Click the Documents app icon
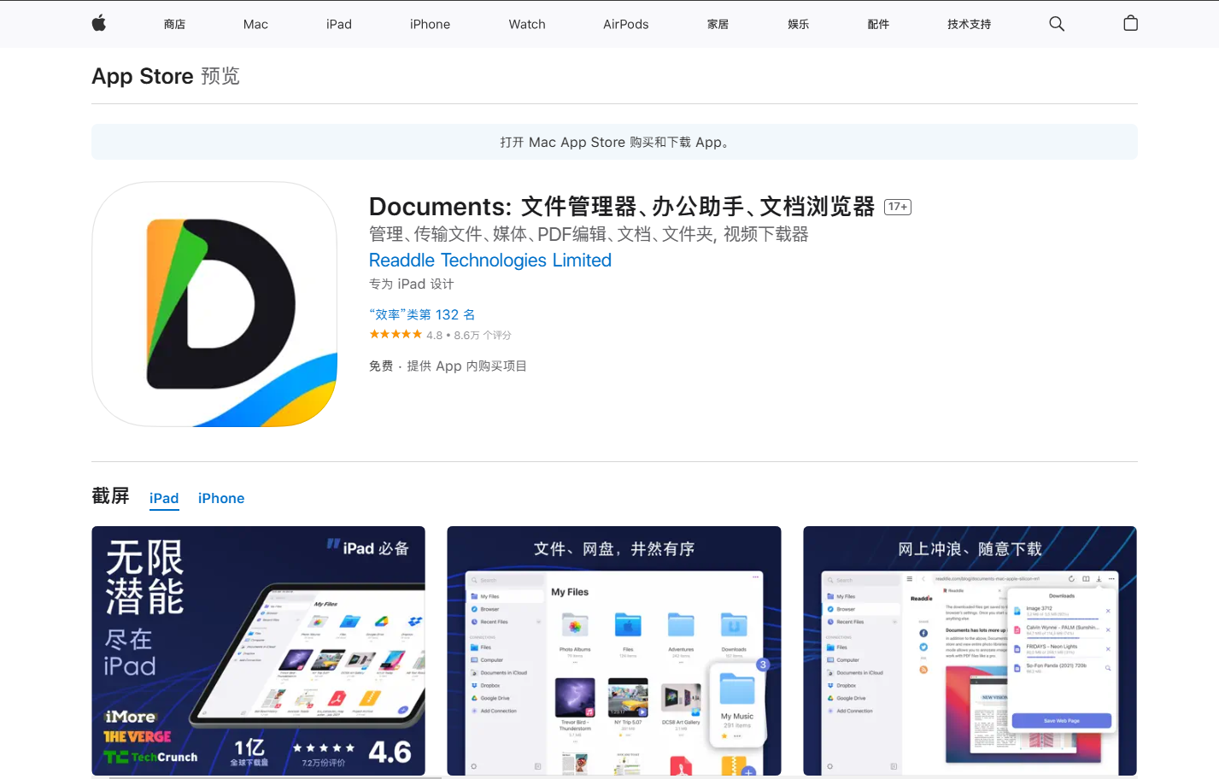1219x779 pixels. point(214,304)
